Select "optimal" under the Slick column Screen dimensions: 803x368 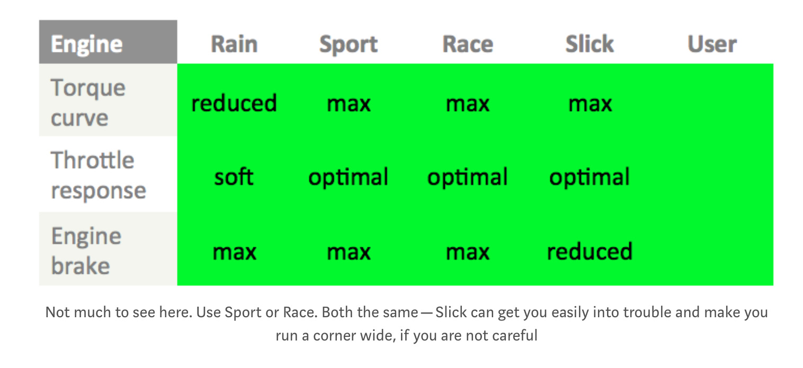coord(590,178)
